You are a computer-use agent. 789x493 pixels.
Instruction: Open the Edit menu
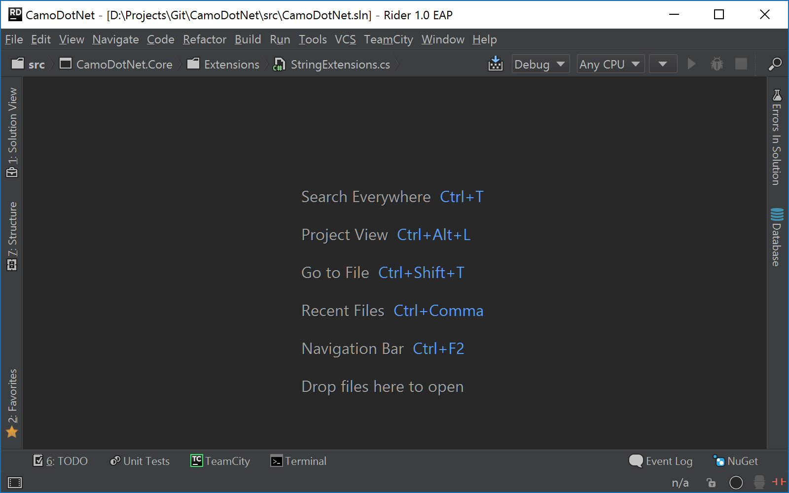(x=41, y=39)
